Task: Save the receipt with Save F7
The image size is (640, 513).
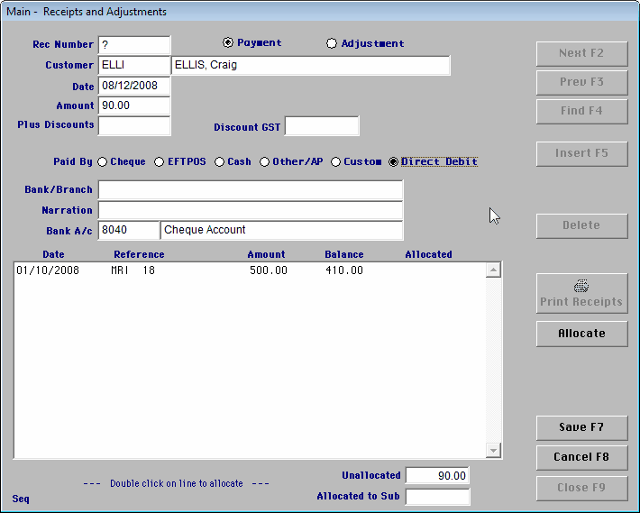Action: pyautogui.click(x=581, y=427)
